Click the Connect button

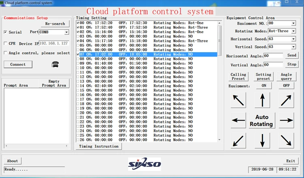tap(18, 64)
